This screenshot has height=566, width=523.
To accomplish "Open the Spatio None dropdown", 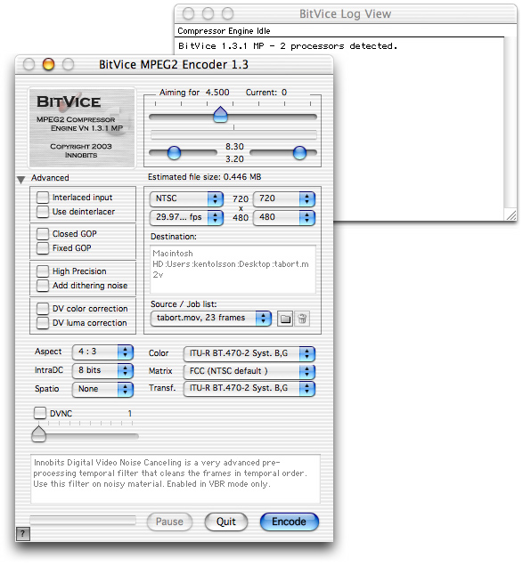I will click(x=103, y=389).
